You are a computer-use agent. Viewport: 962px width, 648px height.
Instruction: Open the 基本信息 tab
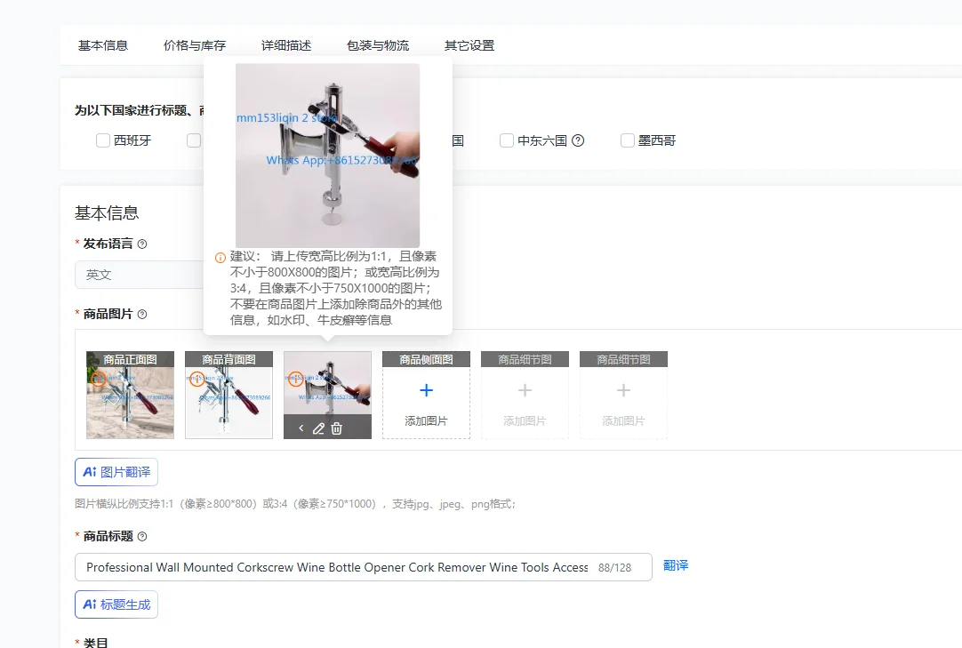pos(103,45)
